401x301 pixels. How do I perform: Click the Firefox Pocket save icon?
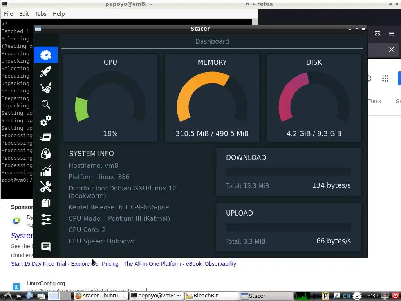click(378, 34)
